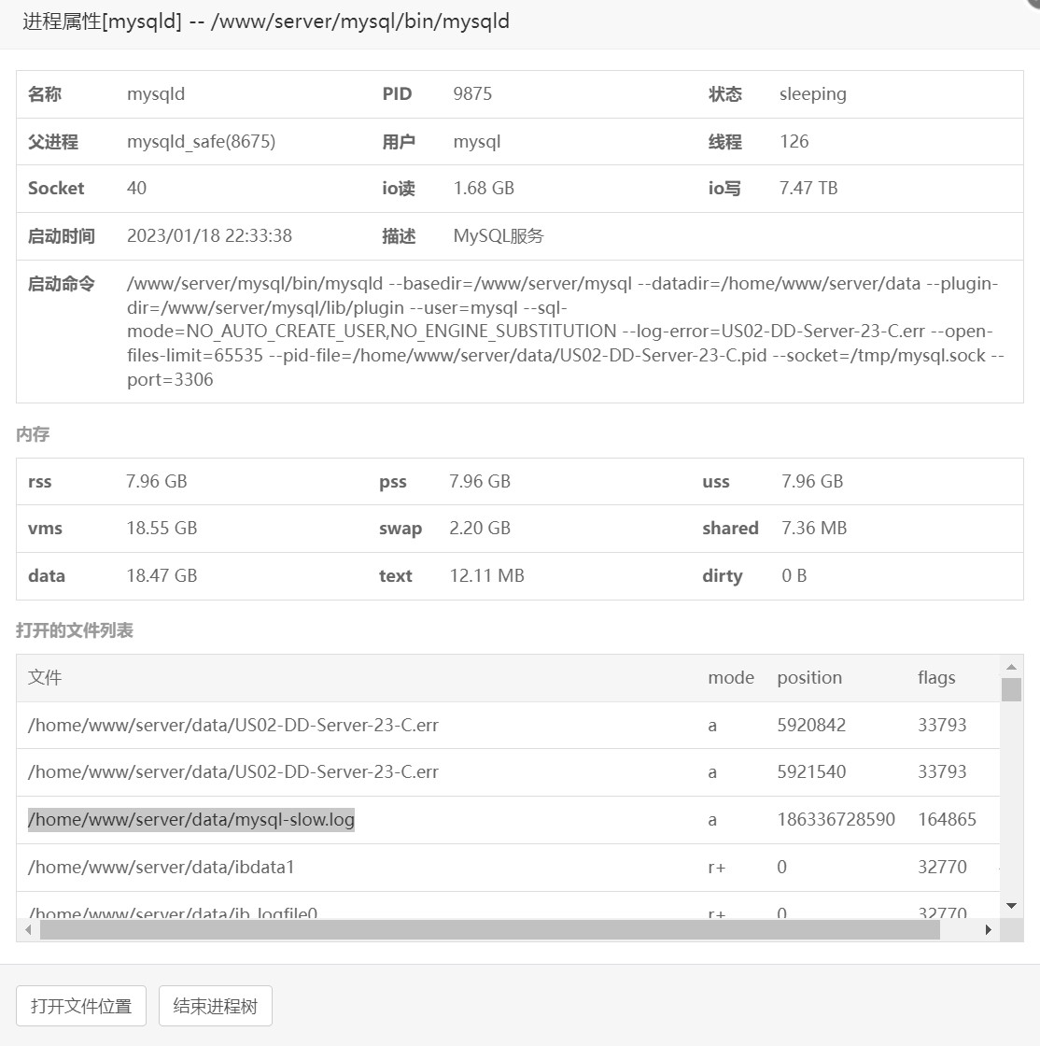
Task: Click the swap value 2.20 GB
Action: 480,528
